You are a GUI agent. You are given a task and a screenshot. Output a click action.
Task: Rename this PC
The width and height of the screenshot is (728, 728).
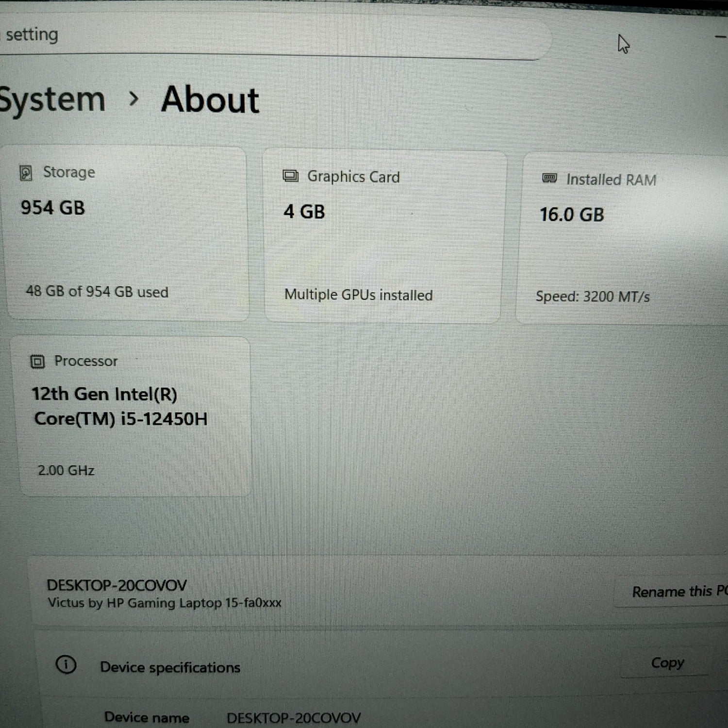(x=678, y=591)
